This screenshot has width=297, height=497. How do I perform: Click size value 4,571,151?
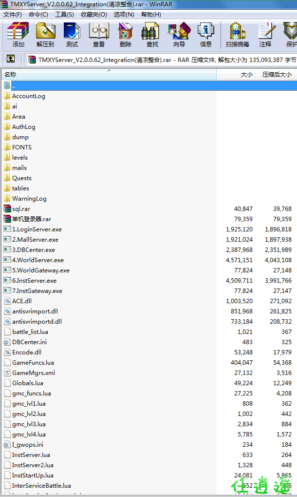pos(239,260)
